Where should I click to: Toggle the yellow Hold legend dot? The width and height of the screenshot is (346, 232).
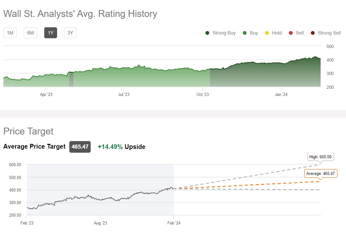(267, 33)
